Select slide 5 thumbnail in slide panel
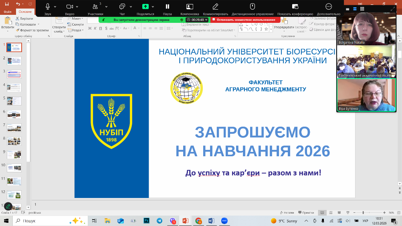The image size is (402, 226). click(14, 101)
